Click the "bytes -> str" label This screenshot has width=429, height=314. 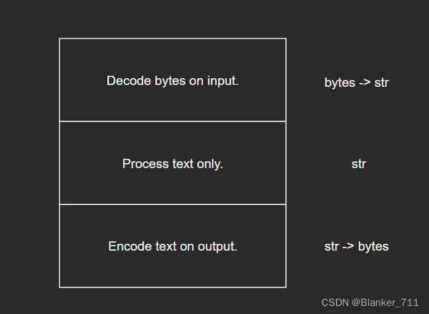click(x=356, y=83)
